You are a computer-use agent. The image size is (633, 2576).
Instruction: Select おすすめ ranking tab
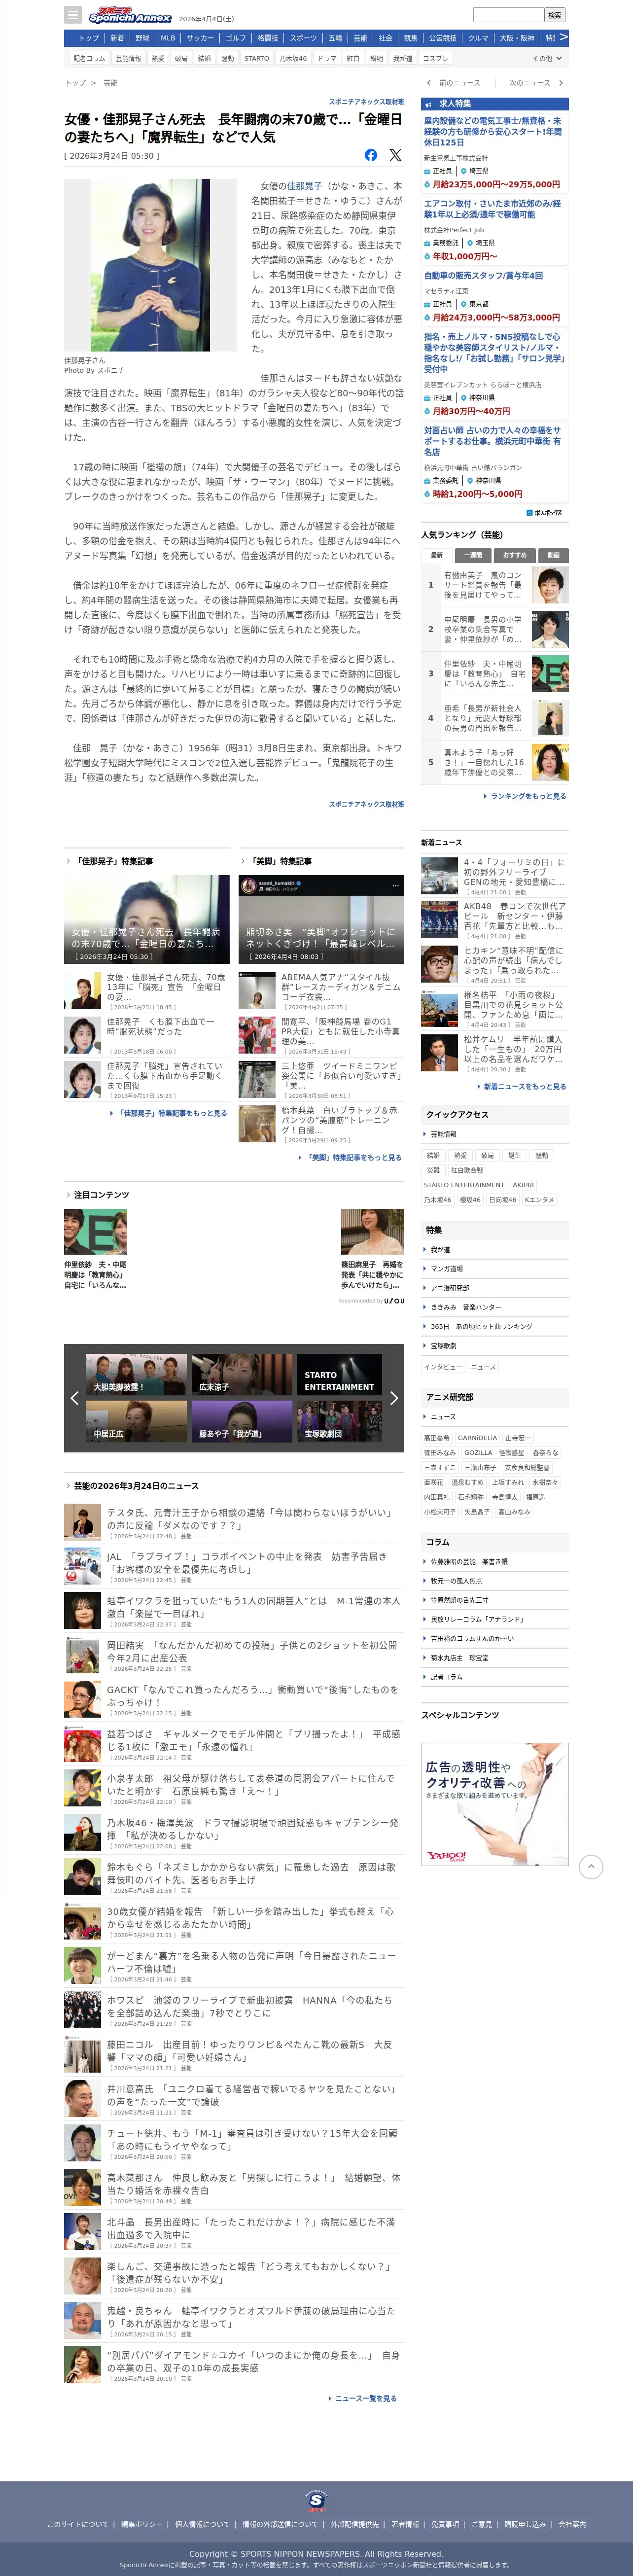514,555
